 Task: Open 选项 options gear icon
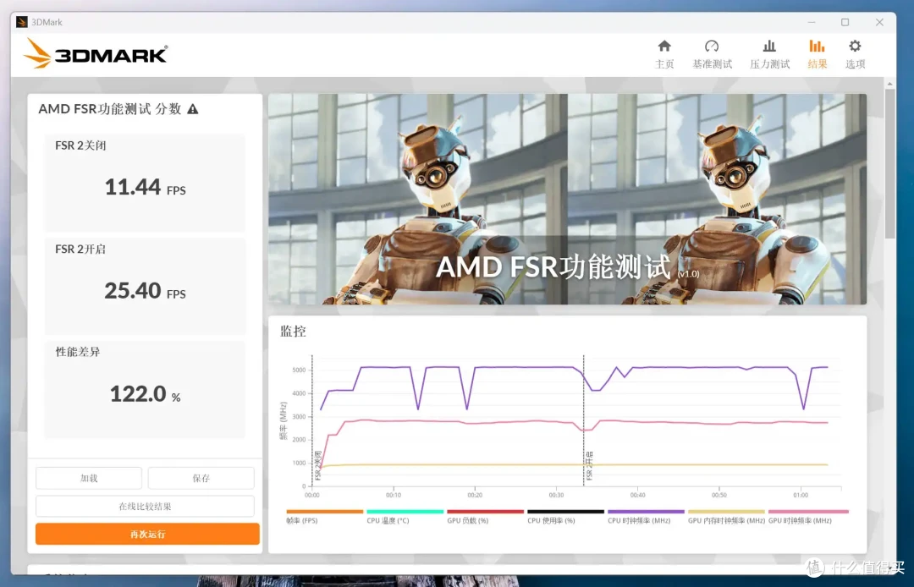coord(855,46)
